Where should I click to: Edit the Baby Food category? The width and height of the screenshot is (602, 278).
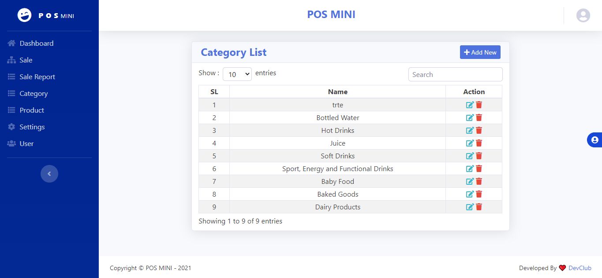(x=470, y=181)
